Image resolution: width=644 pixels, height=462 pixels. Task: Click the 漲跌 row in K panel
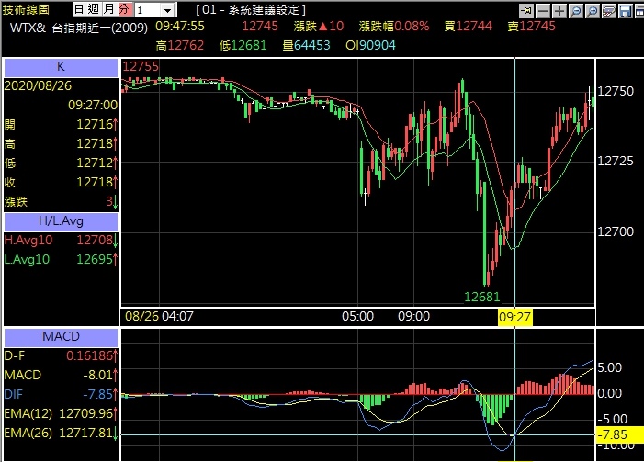61,202
